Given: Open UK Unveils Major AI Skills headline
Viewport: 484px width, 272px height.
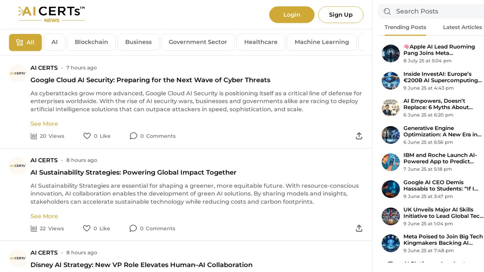Looking at the screenshot, I should click(443, 213).
